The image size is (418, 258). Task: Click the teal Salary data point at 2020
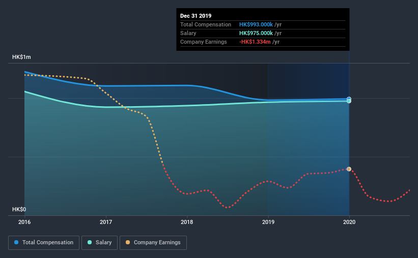pyautogui.click(x=349, y=101)
